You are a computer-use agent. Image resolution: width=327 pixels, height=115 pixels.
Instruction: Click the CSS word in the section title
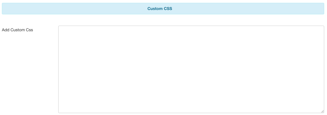pyautogui.click(x=168, y=8)
